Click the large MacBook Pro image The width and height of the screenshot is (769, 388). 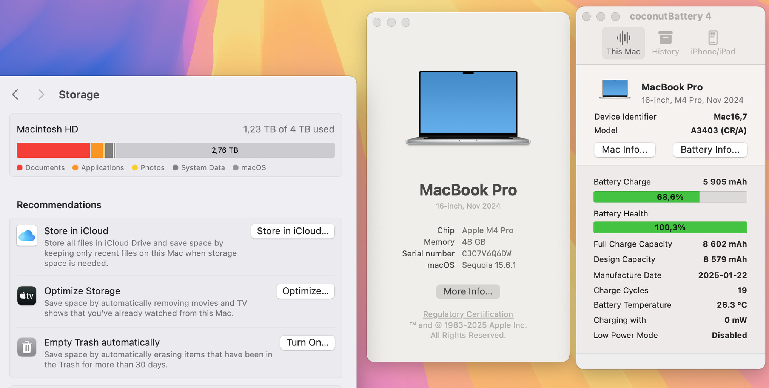point(468,107)
